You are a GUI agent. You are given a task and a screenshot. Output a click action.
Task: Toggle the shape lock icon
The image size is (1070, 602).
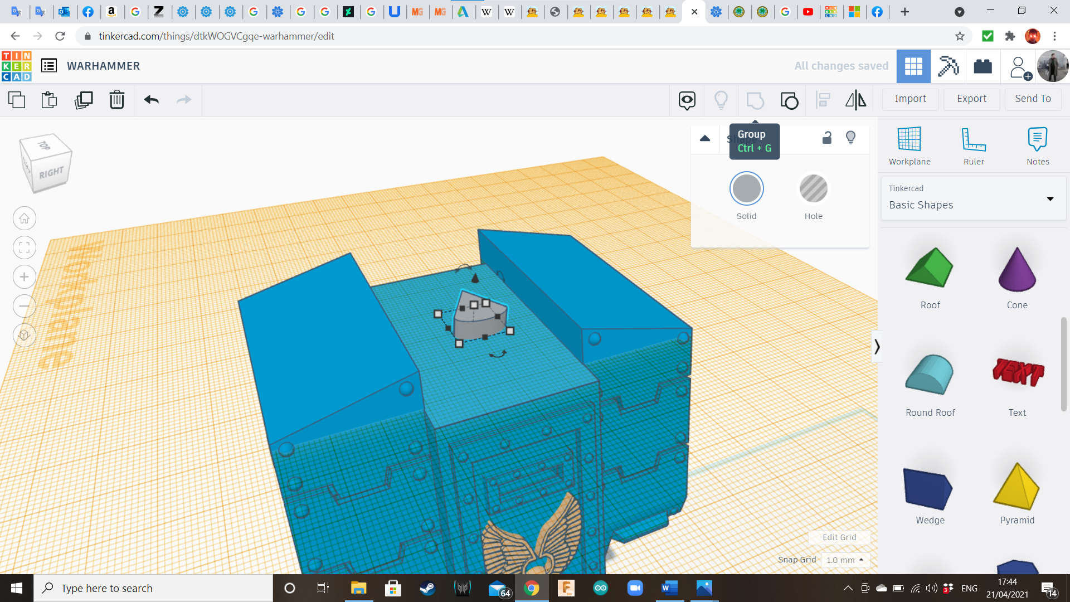click(827, 138)
